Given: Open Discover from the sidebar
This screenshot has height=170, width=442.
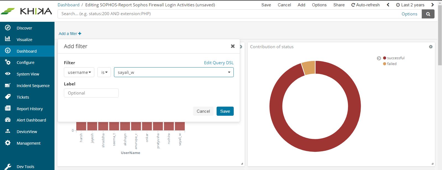Looking at the screenshot, I should (x=24, y=28).
